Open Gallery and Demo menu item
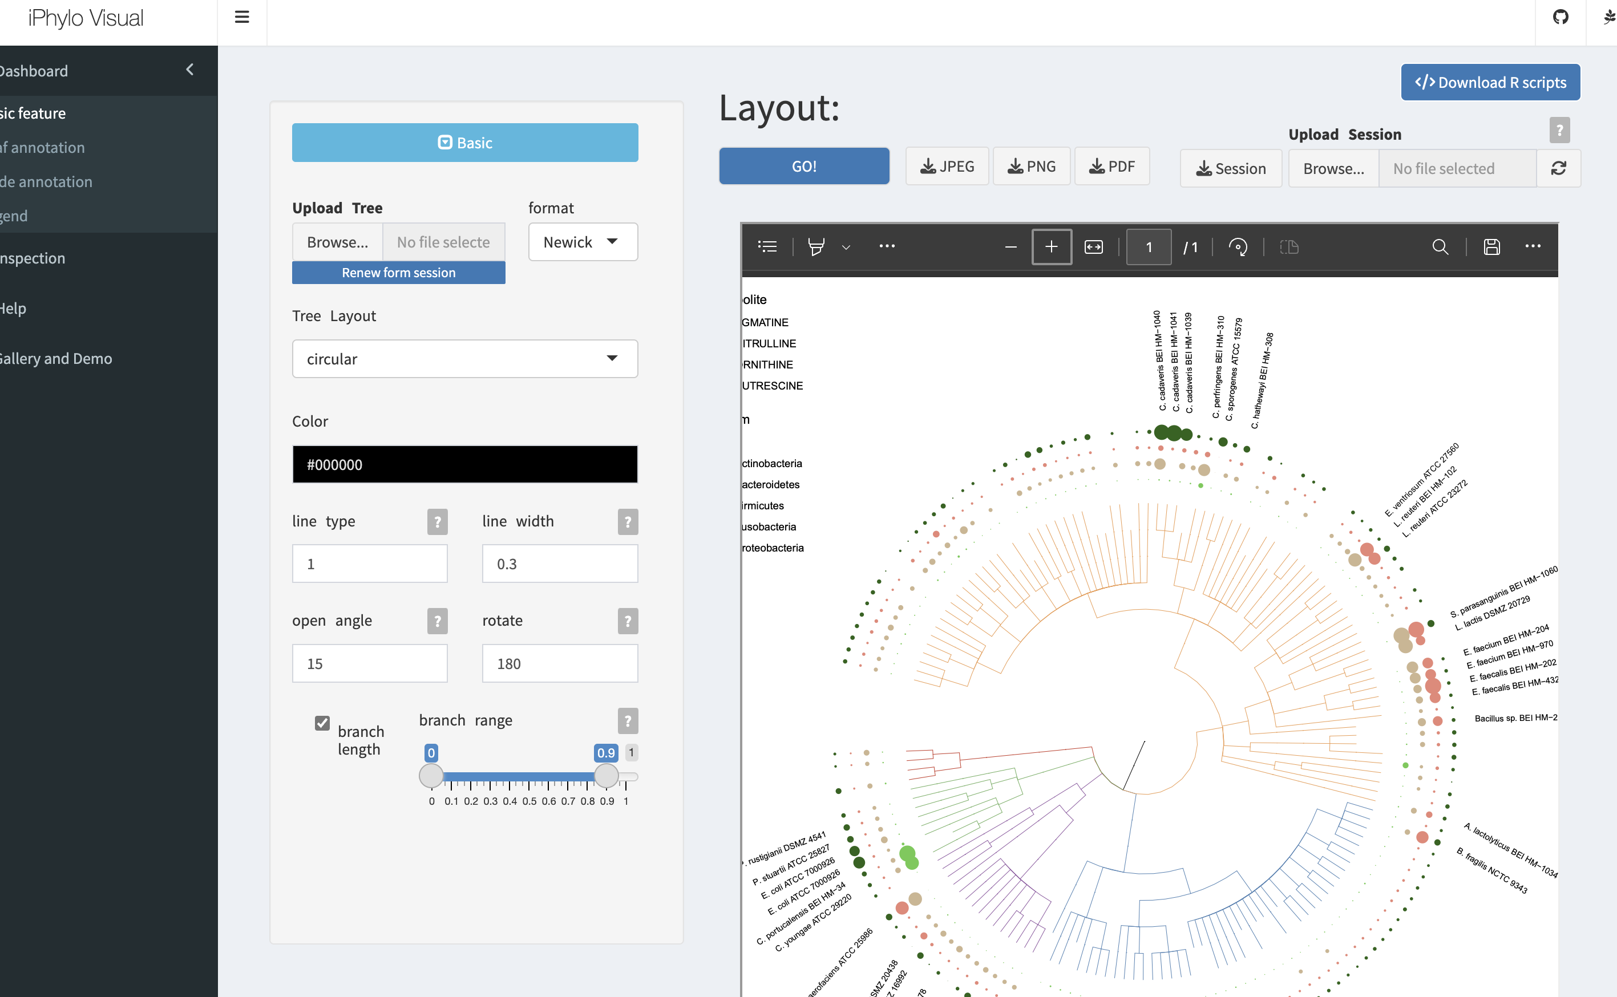 pos(56,359)
